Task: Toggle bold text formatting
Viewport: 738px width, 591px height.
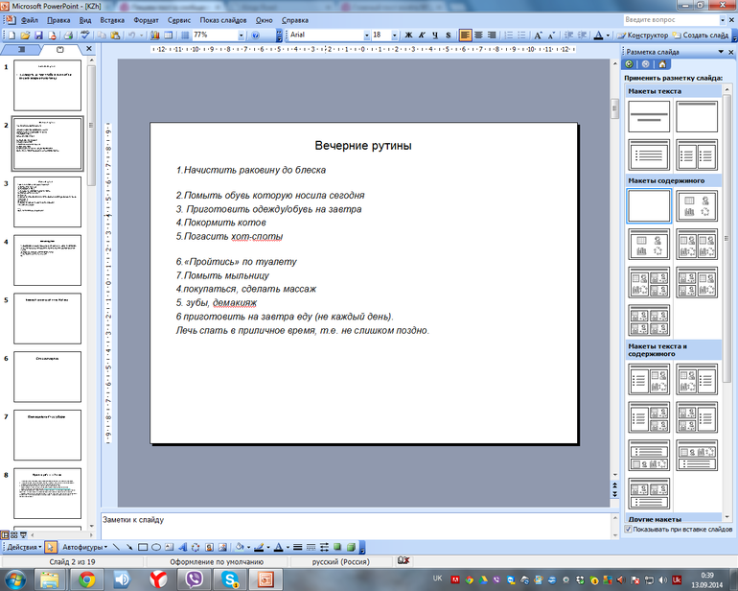Action: pos(407,35)
